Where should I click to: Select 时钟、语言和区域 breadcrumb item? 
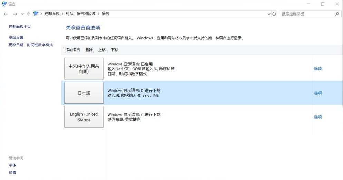(x=80, y=14)
